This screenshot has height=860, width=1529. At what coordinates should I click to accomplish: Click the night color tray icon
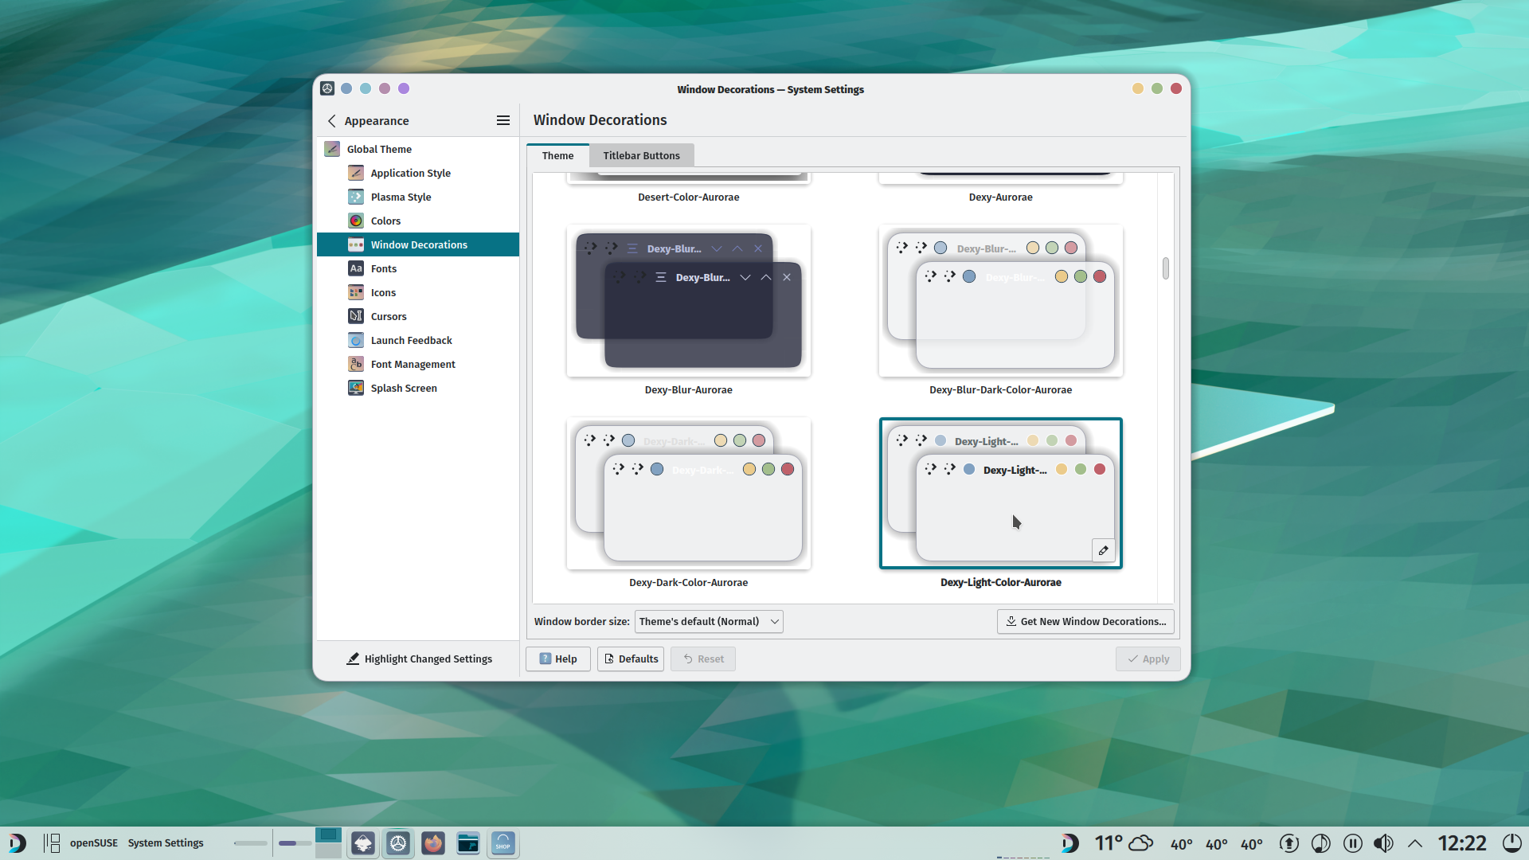[1320, 842]
